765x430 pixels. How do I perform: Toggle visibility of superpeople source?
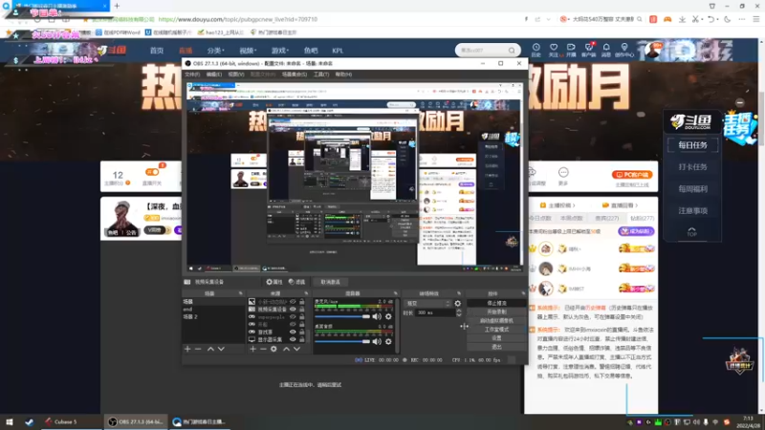(x=293, y=317)
